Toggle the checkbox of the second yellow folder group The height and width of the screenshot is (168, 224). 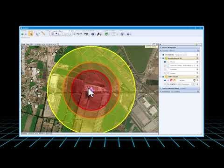point(163,77)
